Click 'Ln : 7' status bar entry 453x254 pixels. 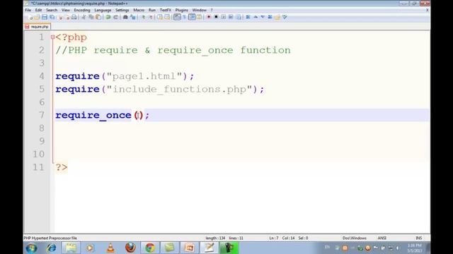point(274,238)
